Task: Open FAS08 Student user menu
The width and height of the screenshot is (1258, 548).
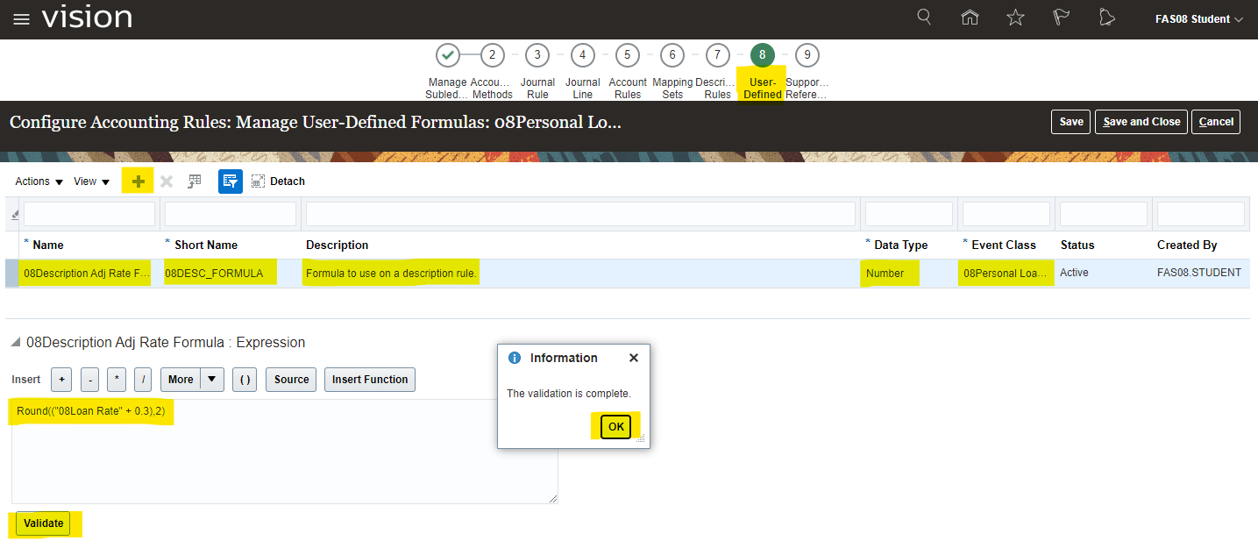Action: [x=1198, y=19]
